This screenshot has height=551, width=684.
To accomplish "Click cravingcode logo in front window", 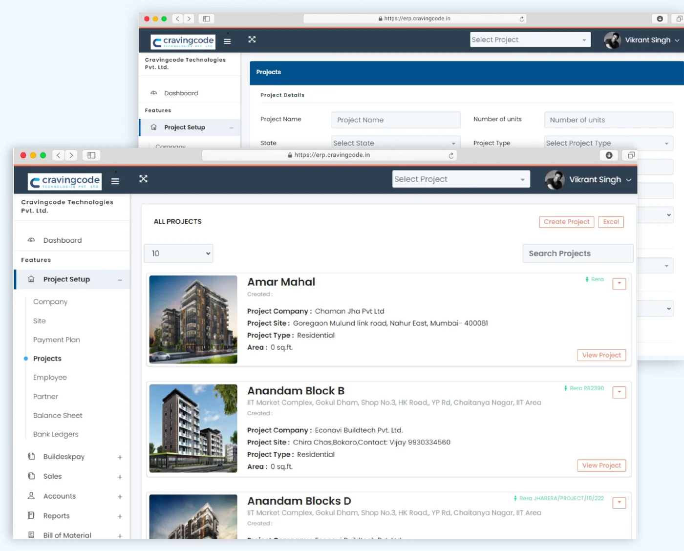I will tap(65, 181).
